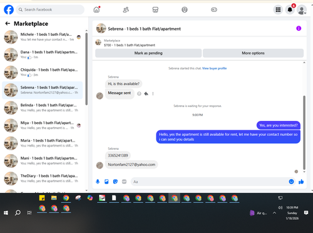313x233 pixels.
Task: Open the GIF picker icon
Action: pyautogui.click(x=124, y=182)
